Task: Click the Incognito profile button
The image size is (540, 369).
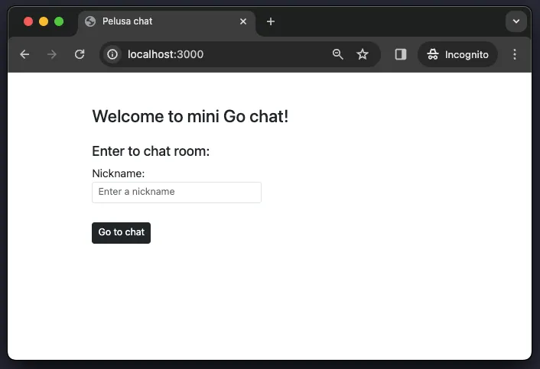Action: (x=457, y=54)
